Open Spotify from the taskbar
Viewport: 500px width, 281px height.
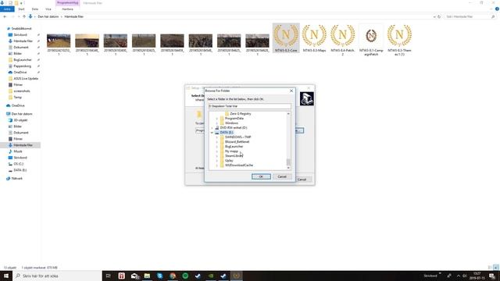pos(185,276)
